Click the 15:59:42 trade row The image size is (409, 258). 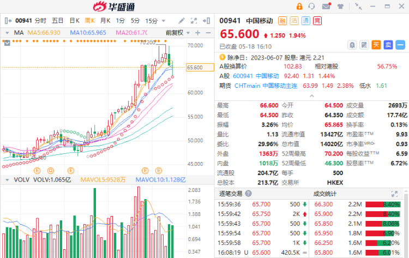(262, 214)
